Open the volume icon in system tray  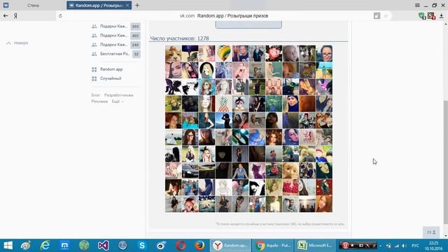[x=404, y=246]
